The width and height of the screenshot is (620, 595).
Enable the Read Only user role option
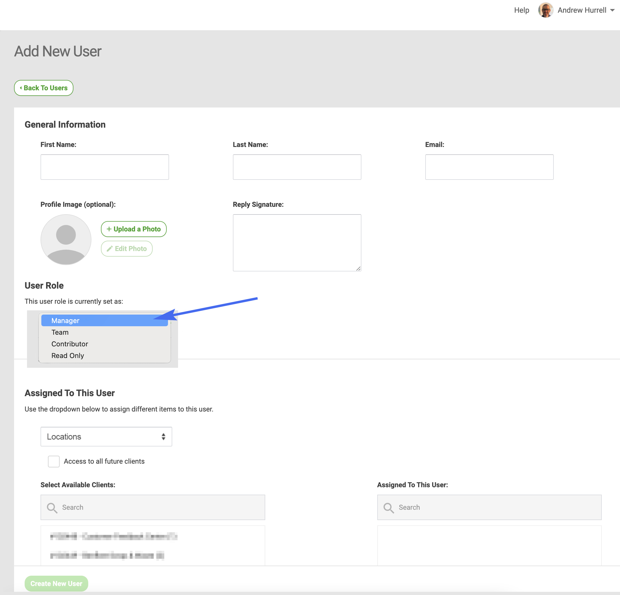pos(68,355)
